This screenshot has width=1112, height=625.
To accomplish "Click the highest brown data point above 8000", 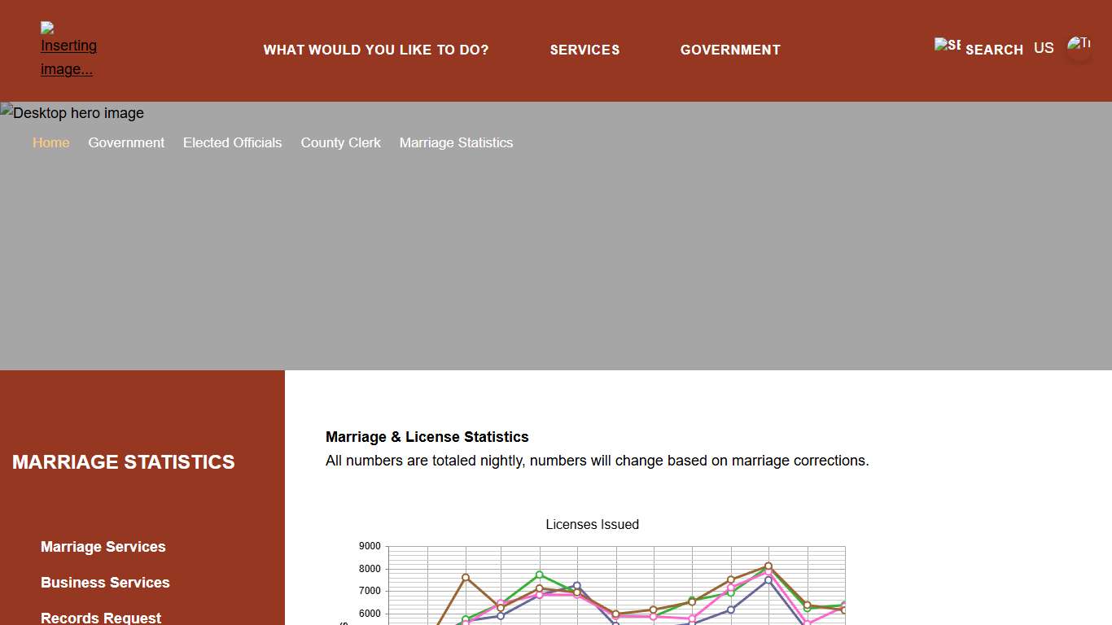I will click(x=768, y=566).
